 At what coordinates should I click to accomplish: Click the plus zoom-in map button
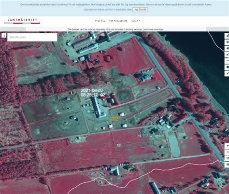coord(227,146)
